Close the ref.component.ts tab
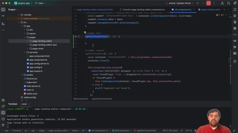Image resolution: width=238 pixels, height=133 pixels. [x=194, y=10]
